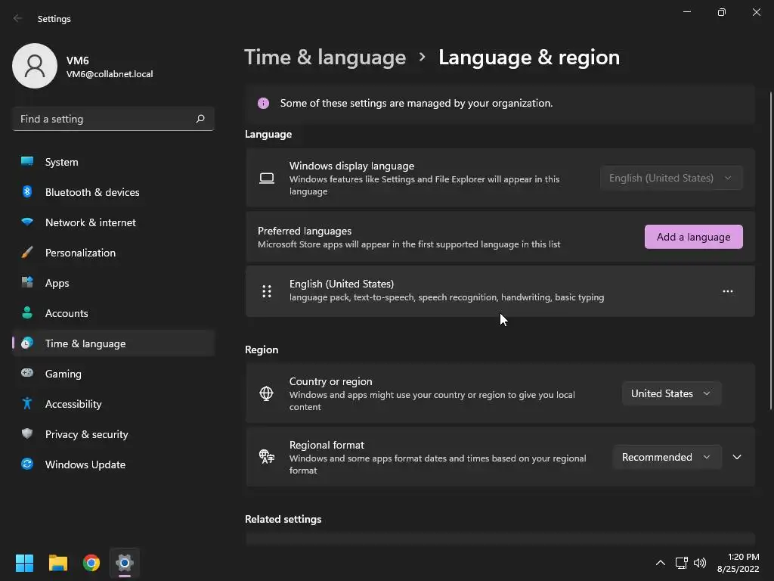Click inside the Find a setting search box

coord(113,119)
